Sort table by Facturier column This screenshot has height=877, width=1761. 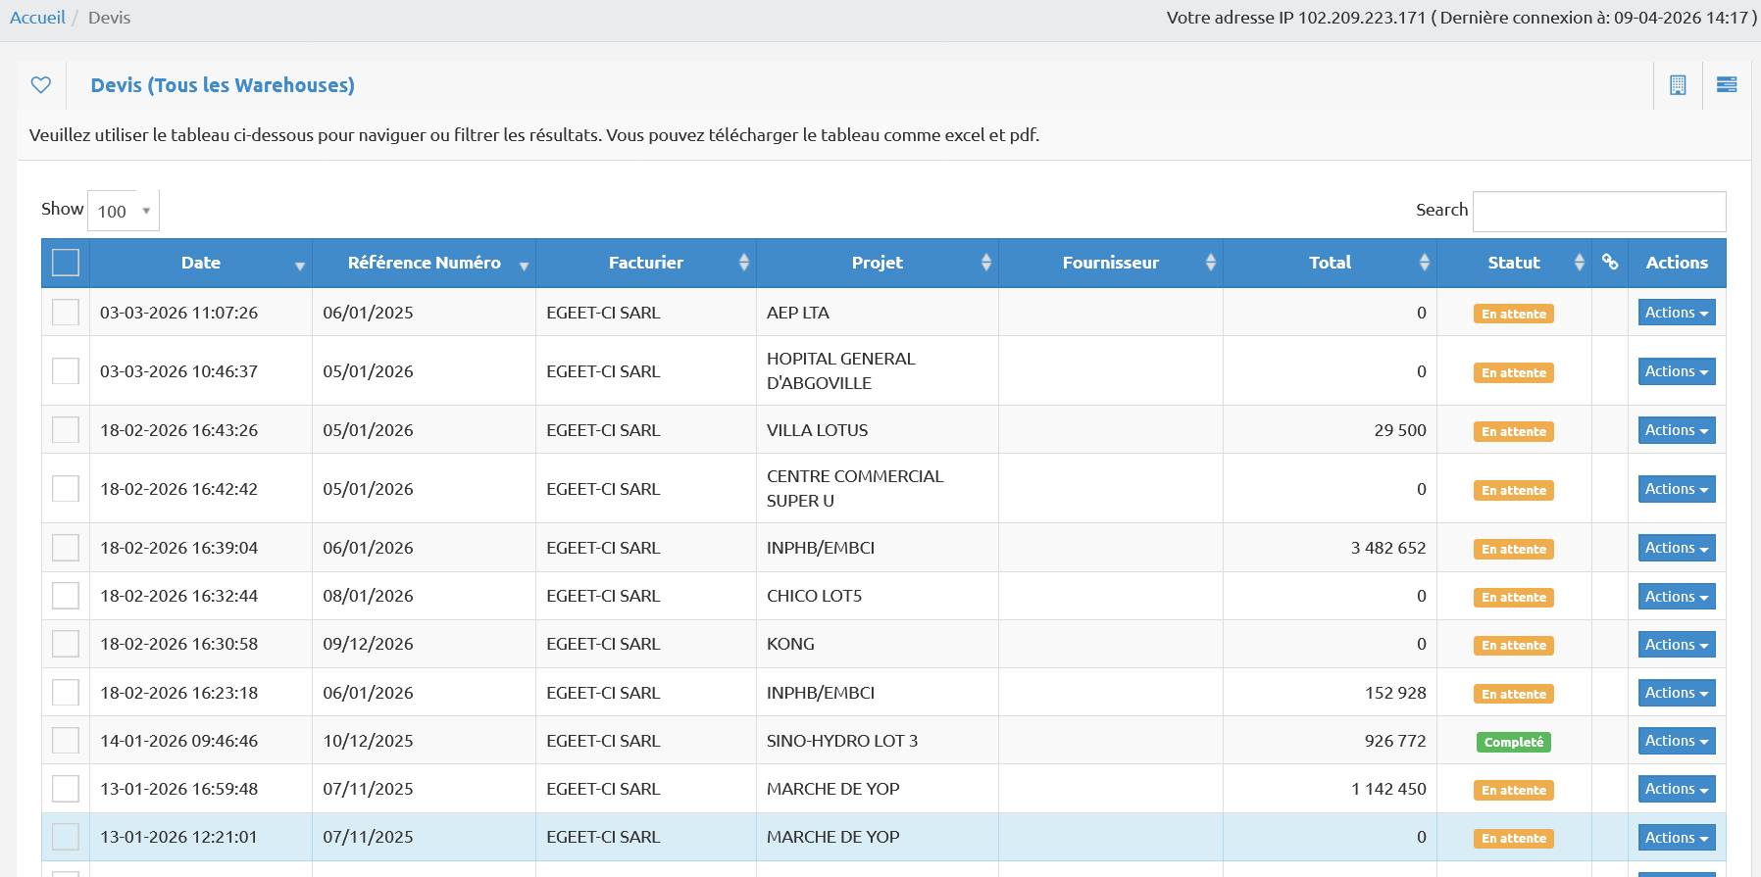click(x=645, y=263)
